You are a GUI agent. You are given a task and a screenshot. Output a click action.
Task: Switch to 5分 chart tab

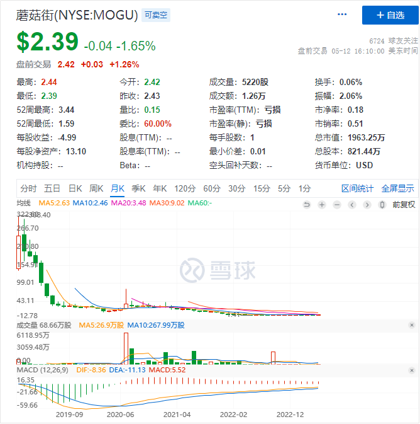(284, 188)
